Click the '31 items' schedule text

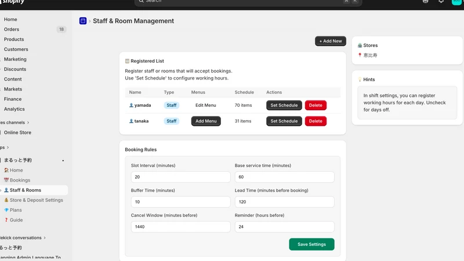click(x=243, y=121)
